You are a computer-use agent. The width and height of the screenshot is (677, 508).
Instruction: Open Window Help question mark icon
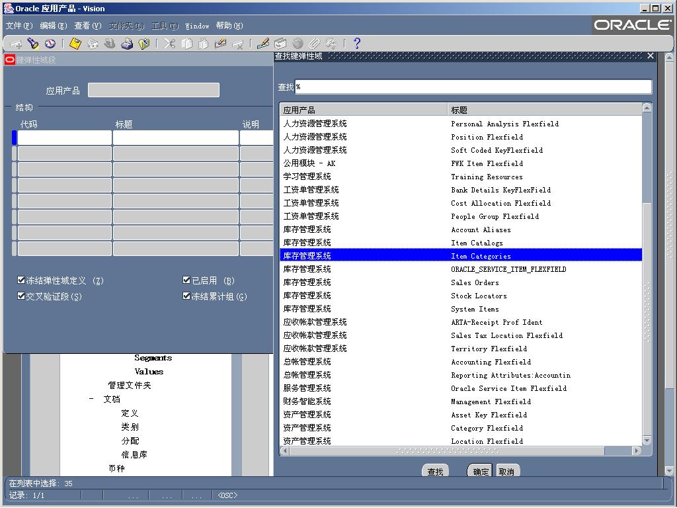point(356,44)
